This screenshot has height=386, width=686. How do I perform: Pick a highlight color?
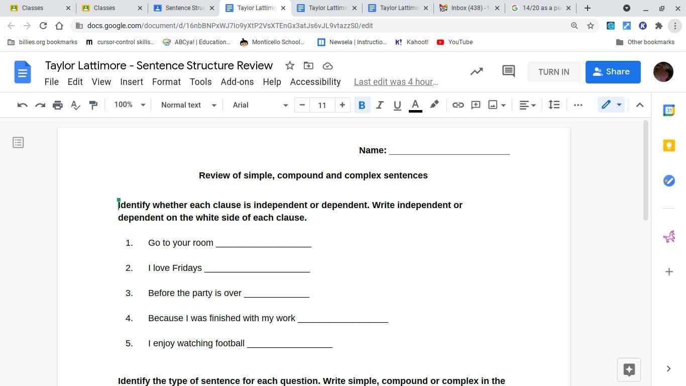click(x=434, y=105)
